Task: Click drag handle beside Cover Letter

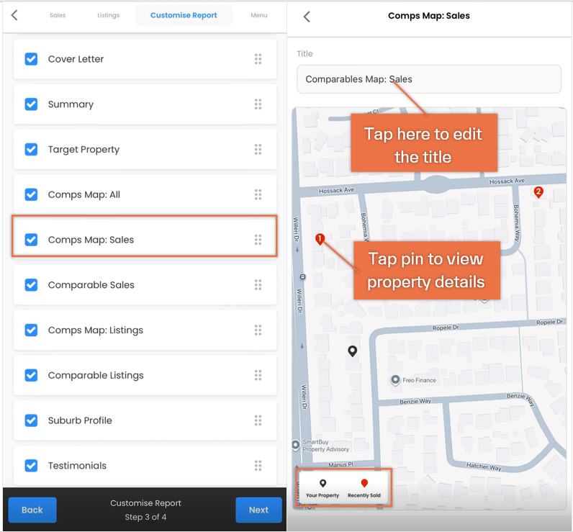Action: point(258,59)
